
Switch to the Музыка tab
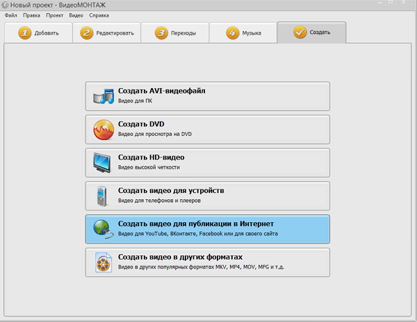coord(243,33)
